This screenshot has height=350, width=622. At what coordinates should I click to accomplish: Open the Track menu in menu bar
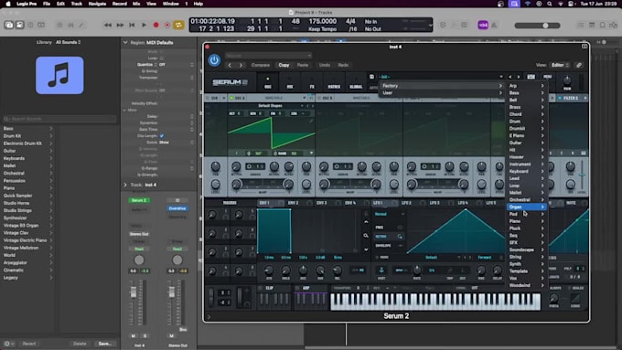pyautogui.click(x=76, y=4)
